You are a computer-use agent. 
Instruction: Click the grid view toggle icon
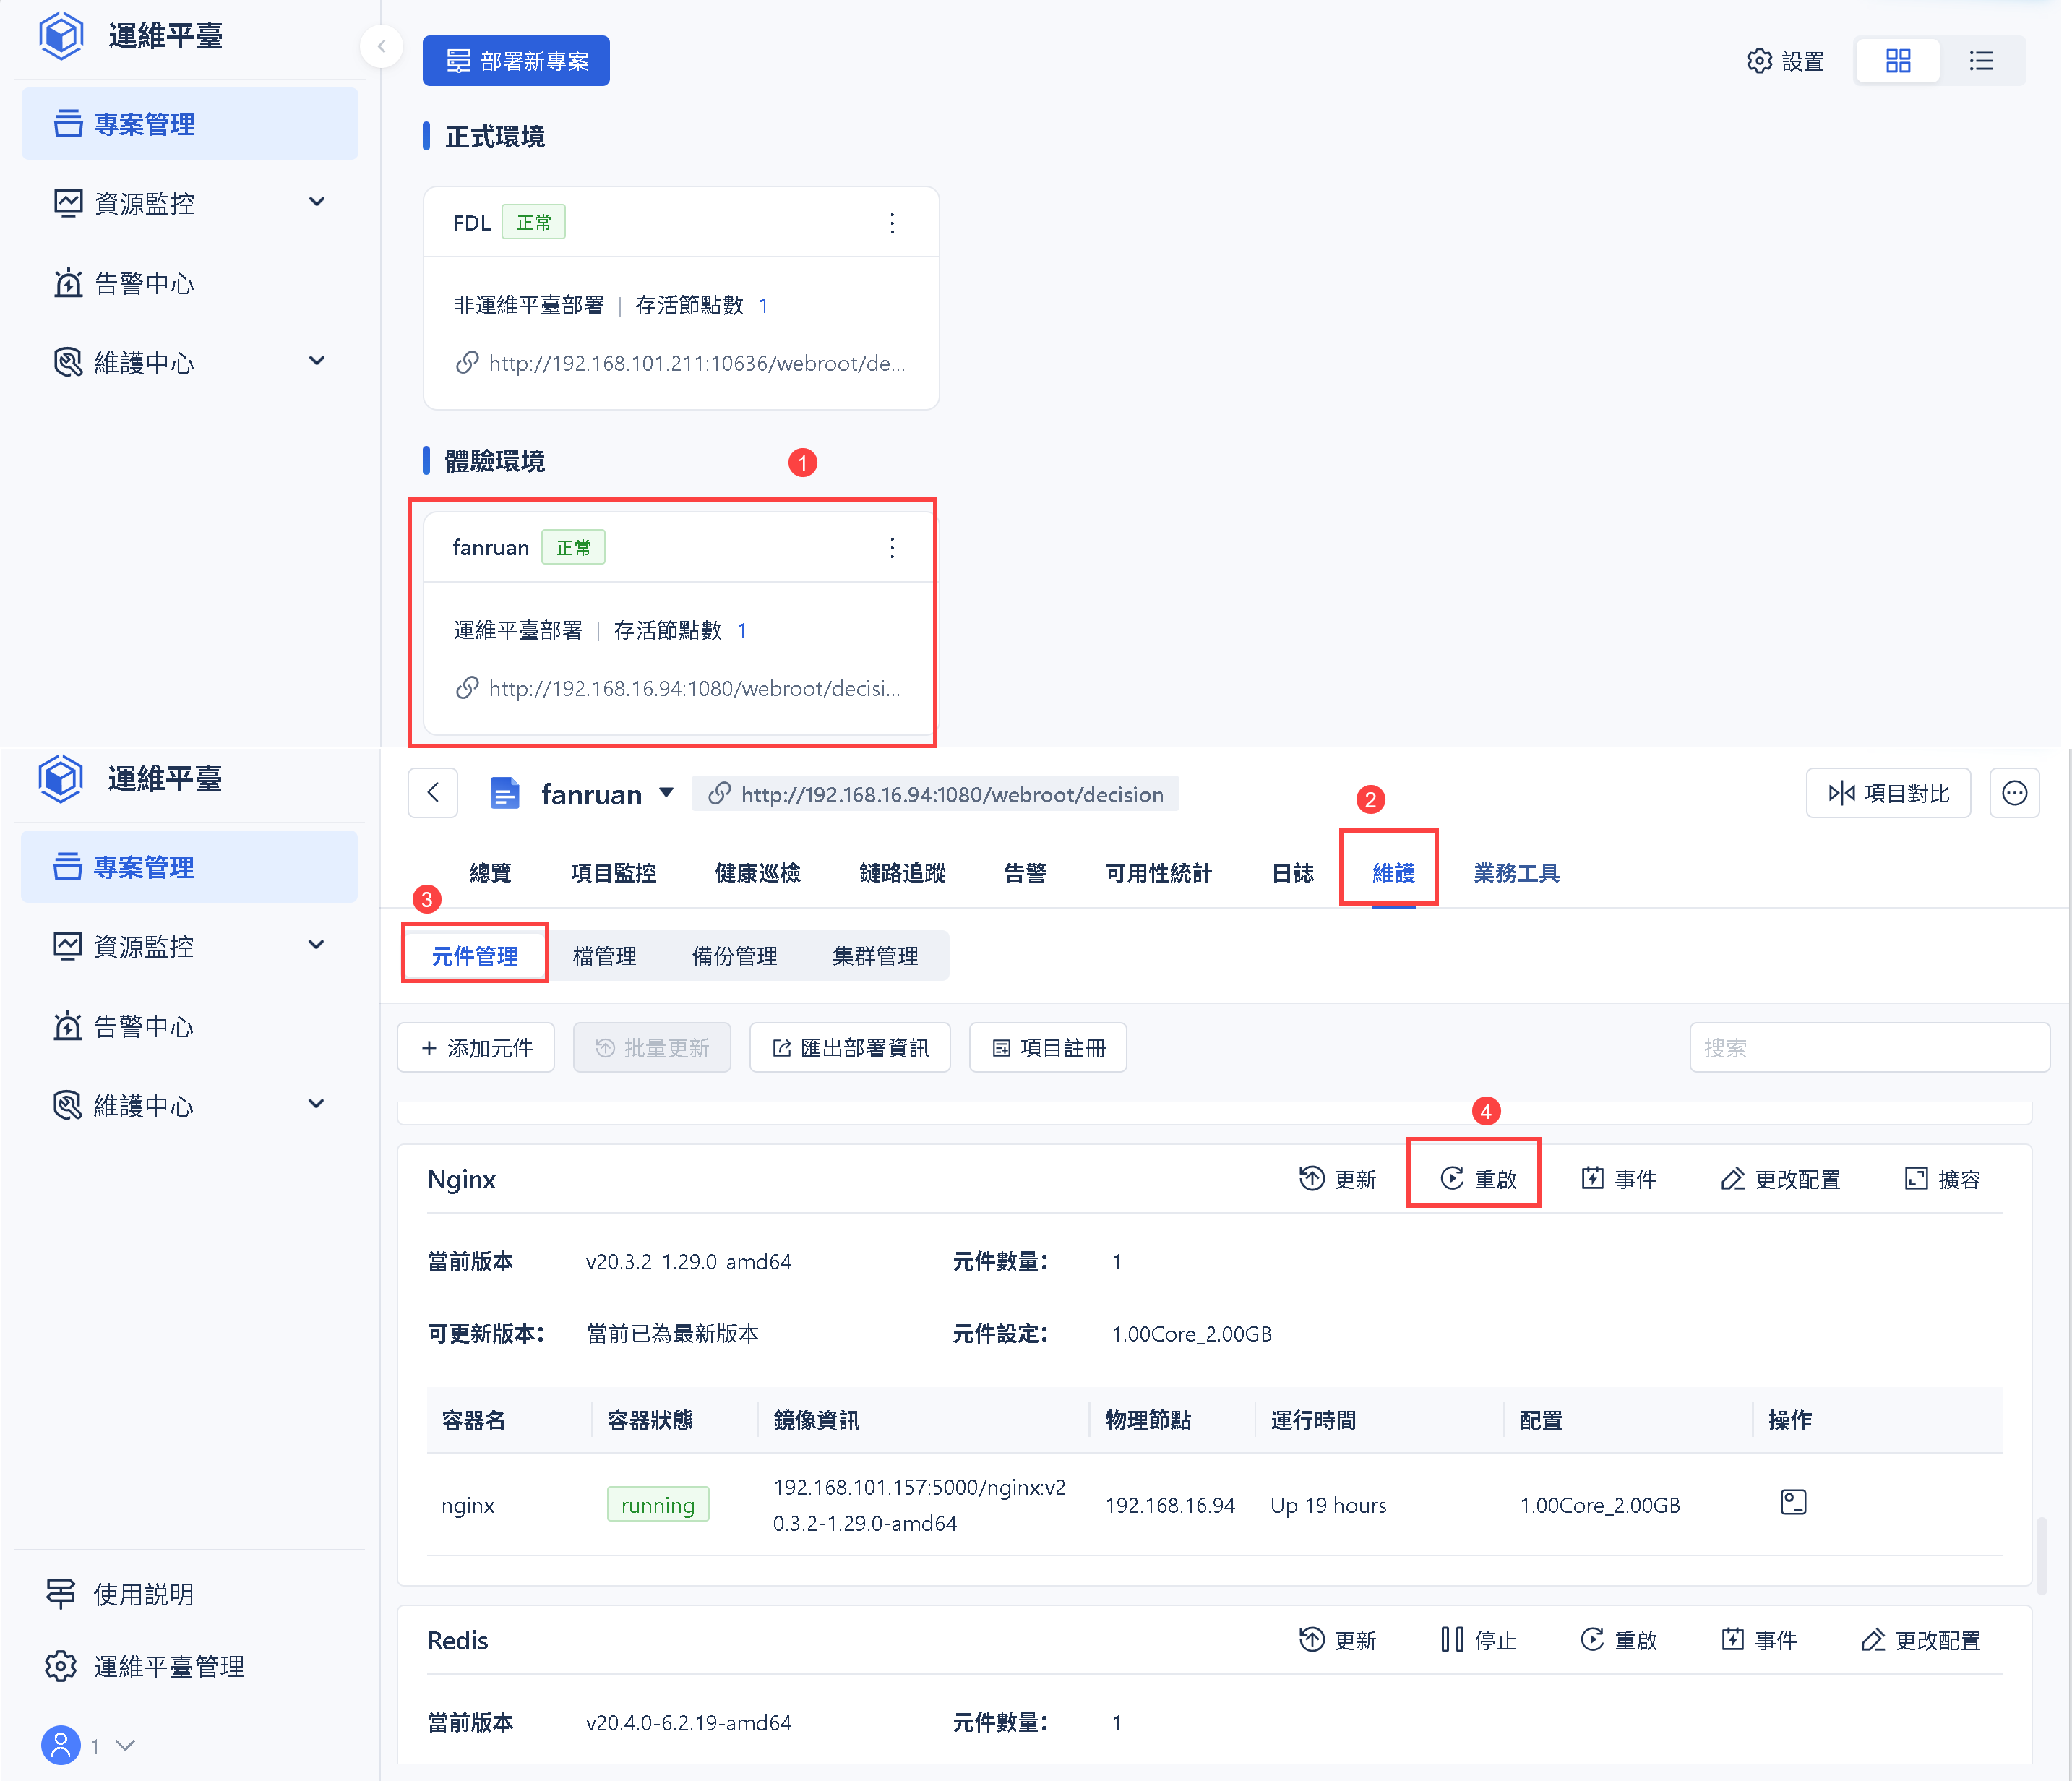[x=1897, y=61]
